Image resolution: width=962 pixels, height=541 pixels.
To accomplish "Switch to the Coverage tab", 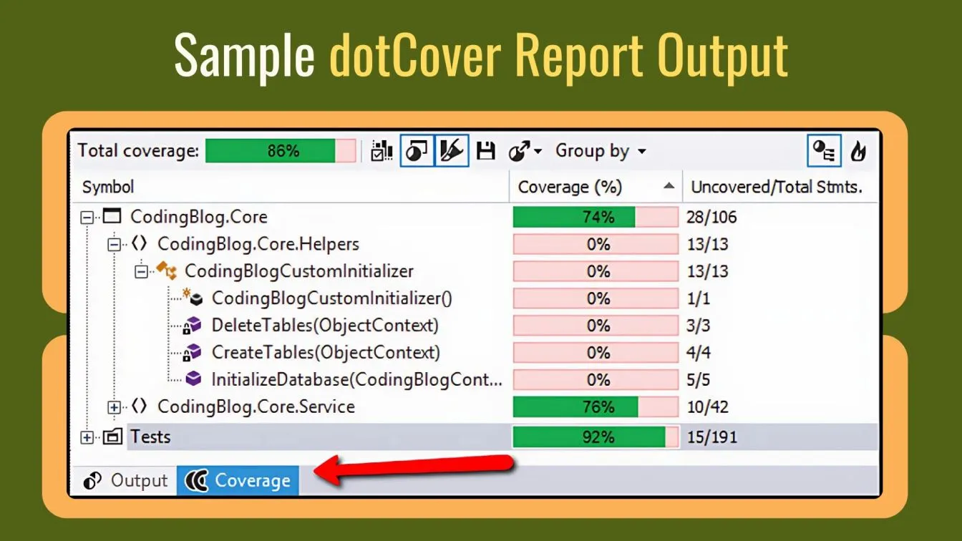I will point(238,481).
